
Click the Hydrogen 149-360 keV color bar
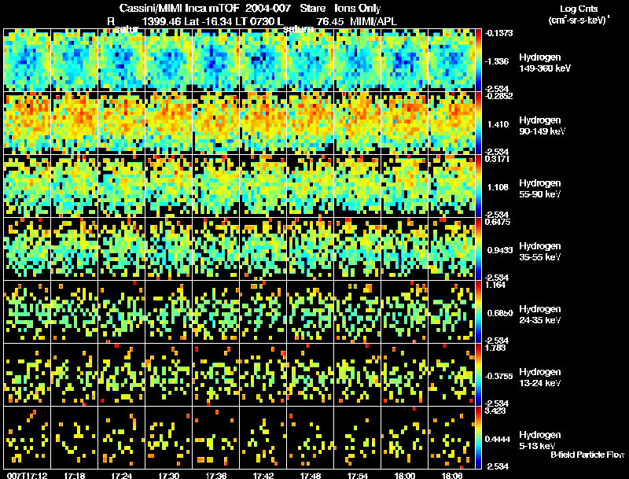pos(478,61)
